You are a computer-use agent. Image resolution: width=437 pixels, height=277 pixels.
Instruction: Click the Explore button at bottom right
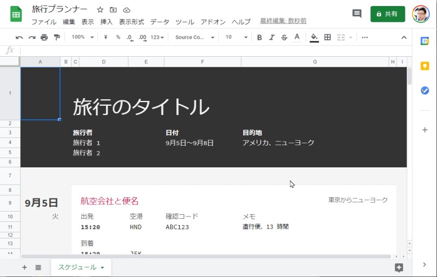coord(399,268)
